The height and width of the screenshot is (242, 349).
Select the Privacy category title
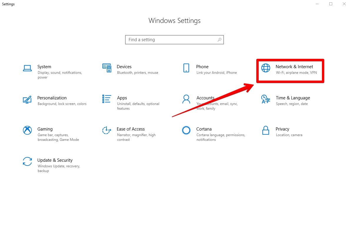coord(282,129)
